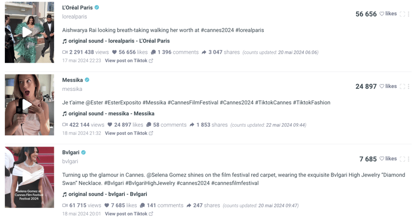Image resolution: width=416 pixels, height=221 pixels.
Task: Open the three-dot options for Messika post
Action: pos(409,87)
